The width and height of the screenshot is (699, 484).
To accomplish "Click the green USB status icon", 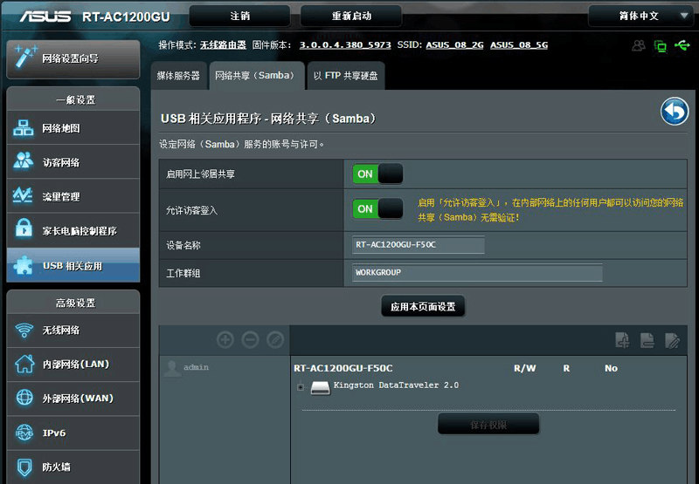I will [682, 45].
